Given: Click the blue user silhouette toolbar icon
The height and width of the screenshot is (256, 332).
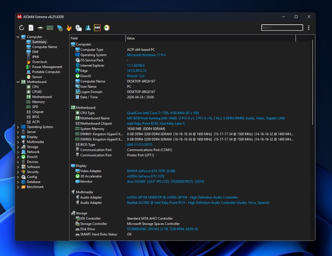Looking at the screenshot, I should [x=88, y=28].
